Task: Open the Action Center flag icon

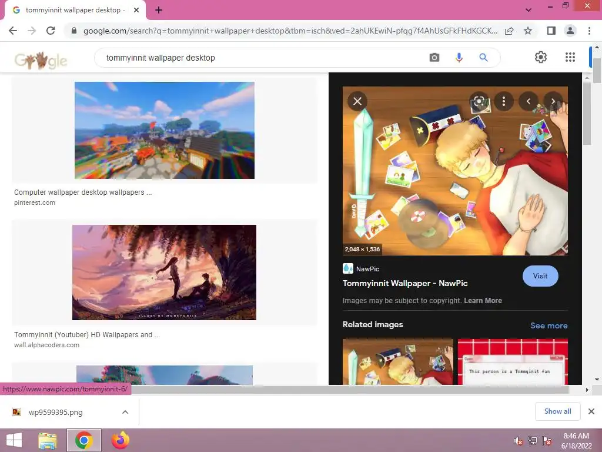Action: click(547, 441)
